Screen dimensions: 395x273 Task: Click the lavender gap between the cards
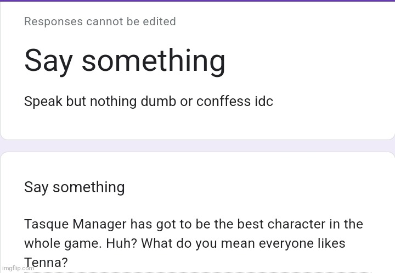tap(198, 146)
